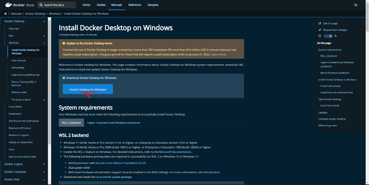The image size is (369, 185).
Task: Open the home icon in breadcrumb
Action: pos(6,14)
